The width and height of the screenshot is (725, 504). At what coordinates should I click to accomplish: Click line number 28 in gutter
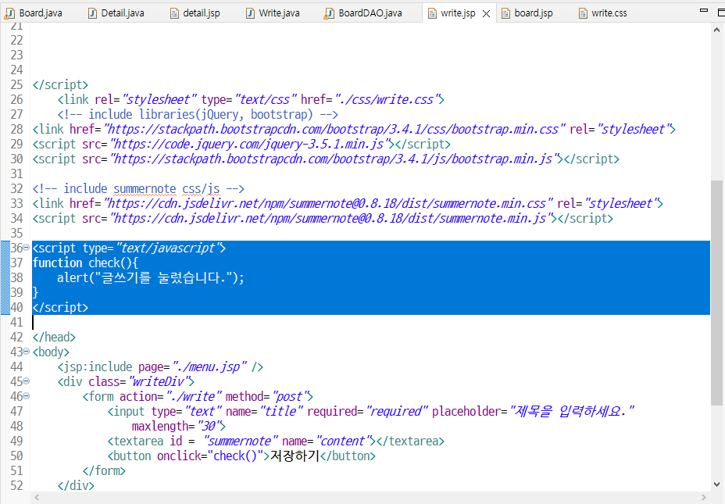pos(16,129)
